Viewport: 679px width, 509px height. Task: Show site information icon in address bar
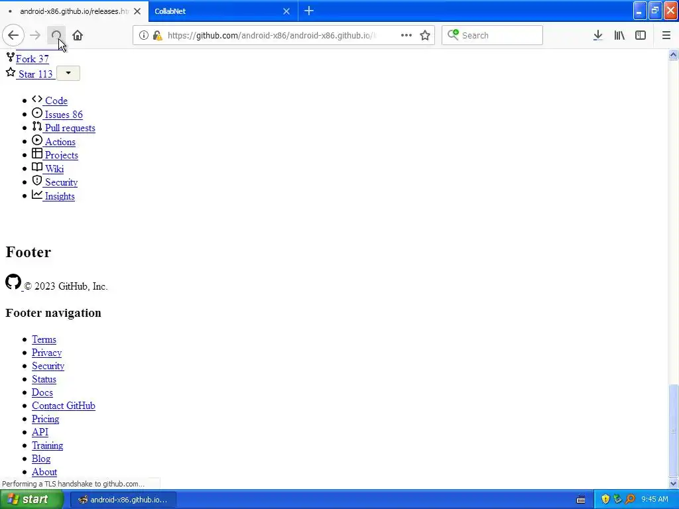143,35
